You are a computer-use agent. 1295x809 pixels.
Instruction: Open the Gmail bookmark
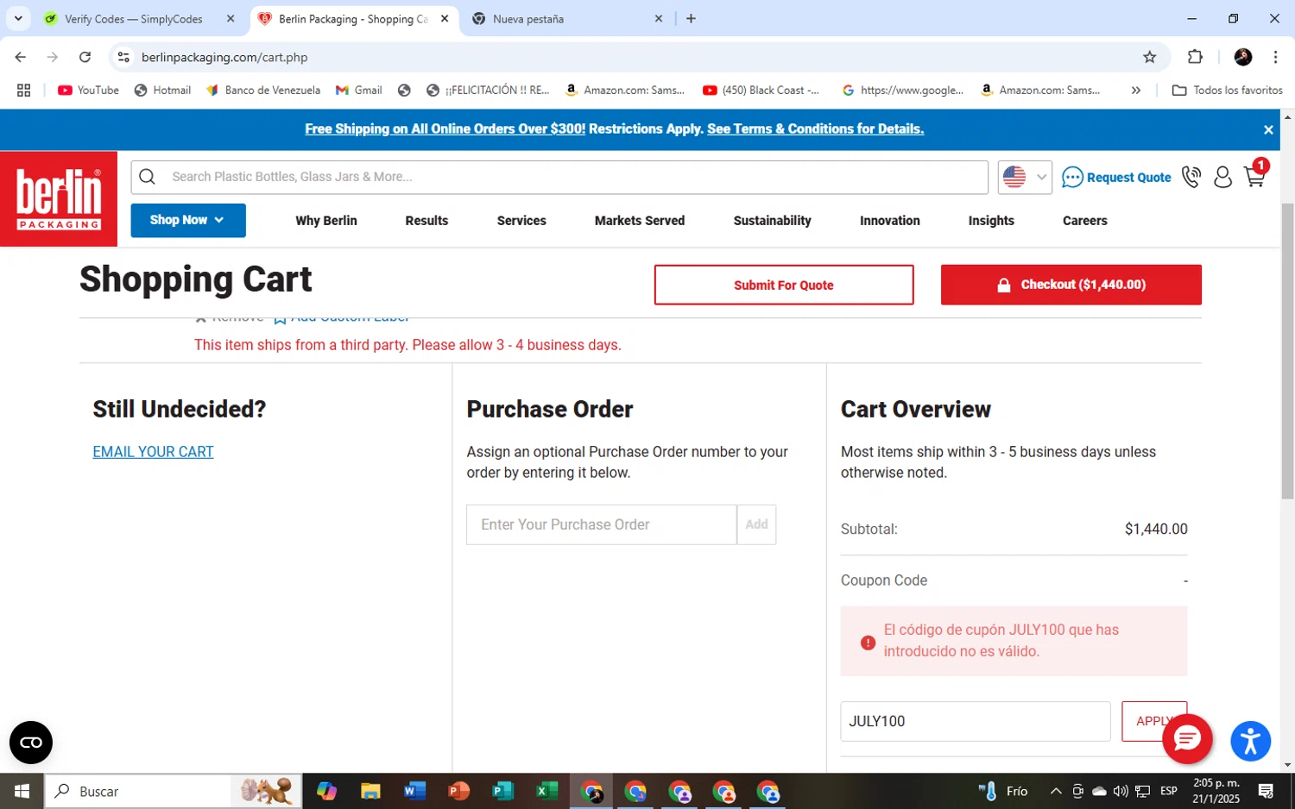click(x=359, y=90)
